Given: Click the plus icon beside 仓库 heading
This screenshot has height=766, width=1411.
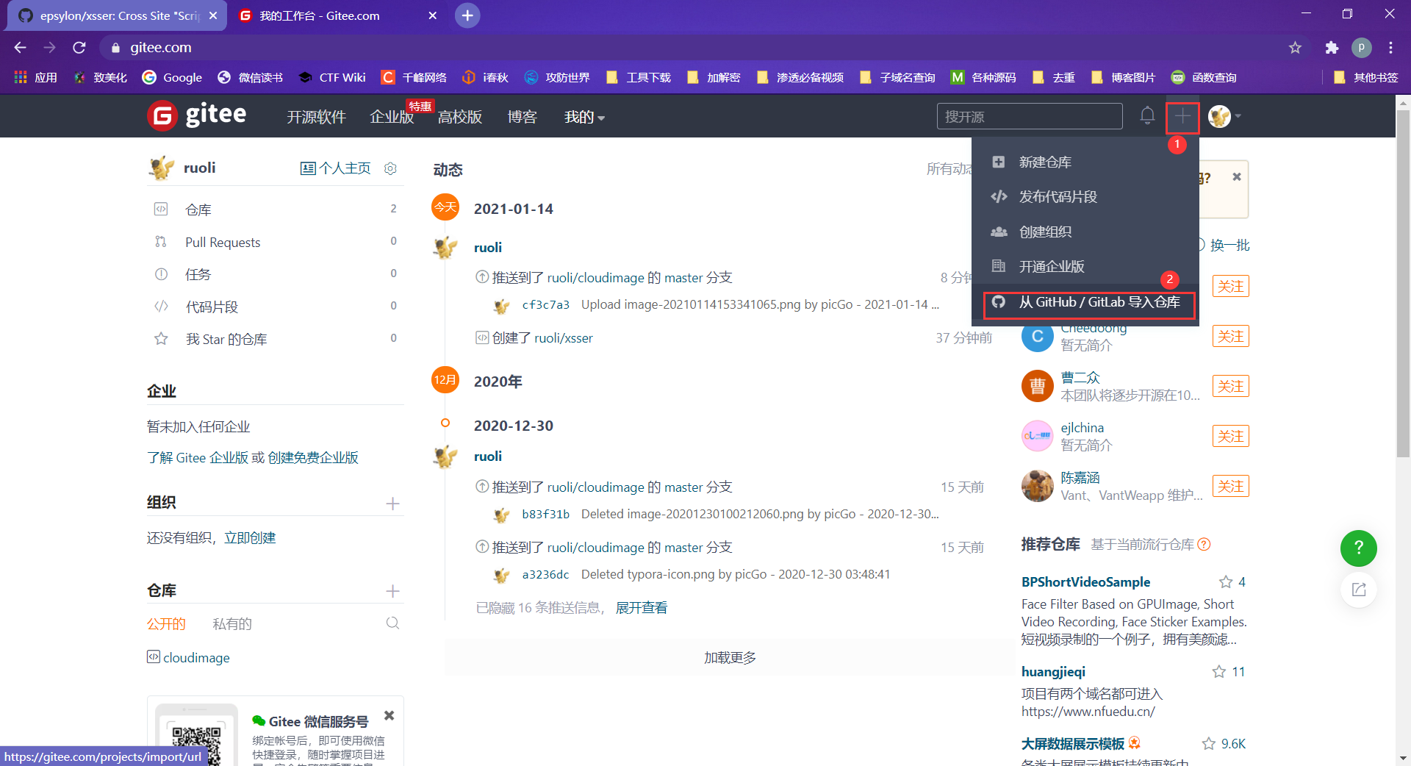Looking at the screenshot, I should point(393,591).
